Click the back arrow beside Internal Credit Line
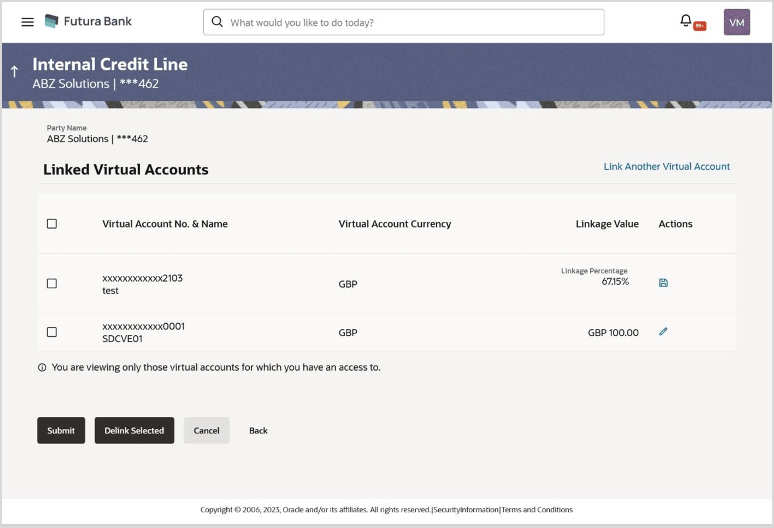This screenshot has height=528, width=774. (14, 71)
